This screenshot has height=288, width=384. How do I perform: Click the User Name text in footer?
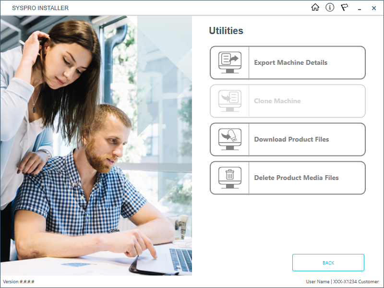coord(317,281)
